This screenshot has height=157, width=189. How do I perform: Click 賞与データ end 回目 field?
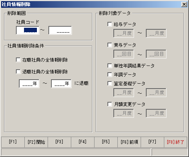(156, 54)
